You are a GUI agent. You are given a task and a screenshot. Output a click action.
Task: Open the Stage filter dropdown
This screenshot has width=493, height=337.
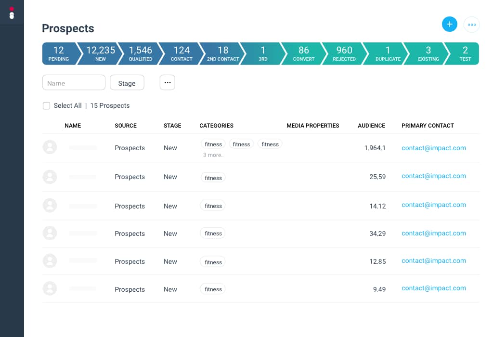127,83
